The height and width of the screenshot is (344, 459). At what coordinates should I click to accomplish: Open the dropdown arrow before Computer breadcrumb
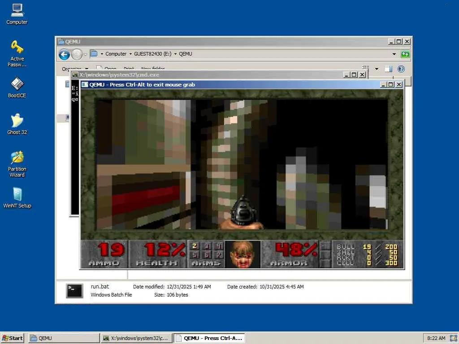[x=102, y=54]
